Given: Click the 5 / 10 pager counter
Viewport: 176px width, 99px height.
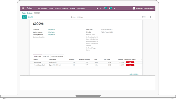Looking at the screenshot, I should (144, 17).
